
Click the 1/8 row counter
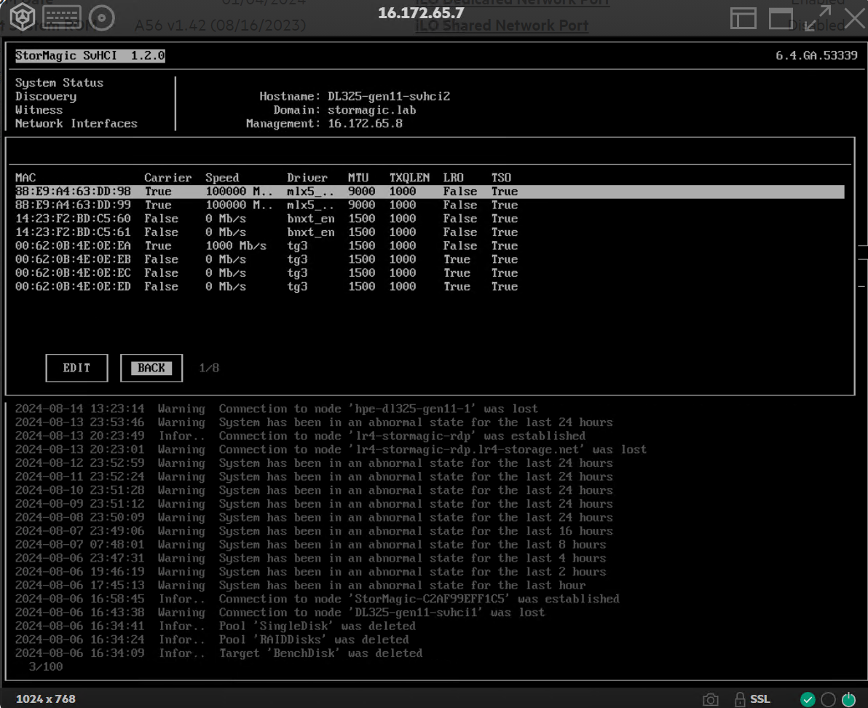click(209, 368)
